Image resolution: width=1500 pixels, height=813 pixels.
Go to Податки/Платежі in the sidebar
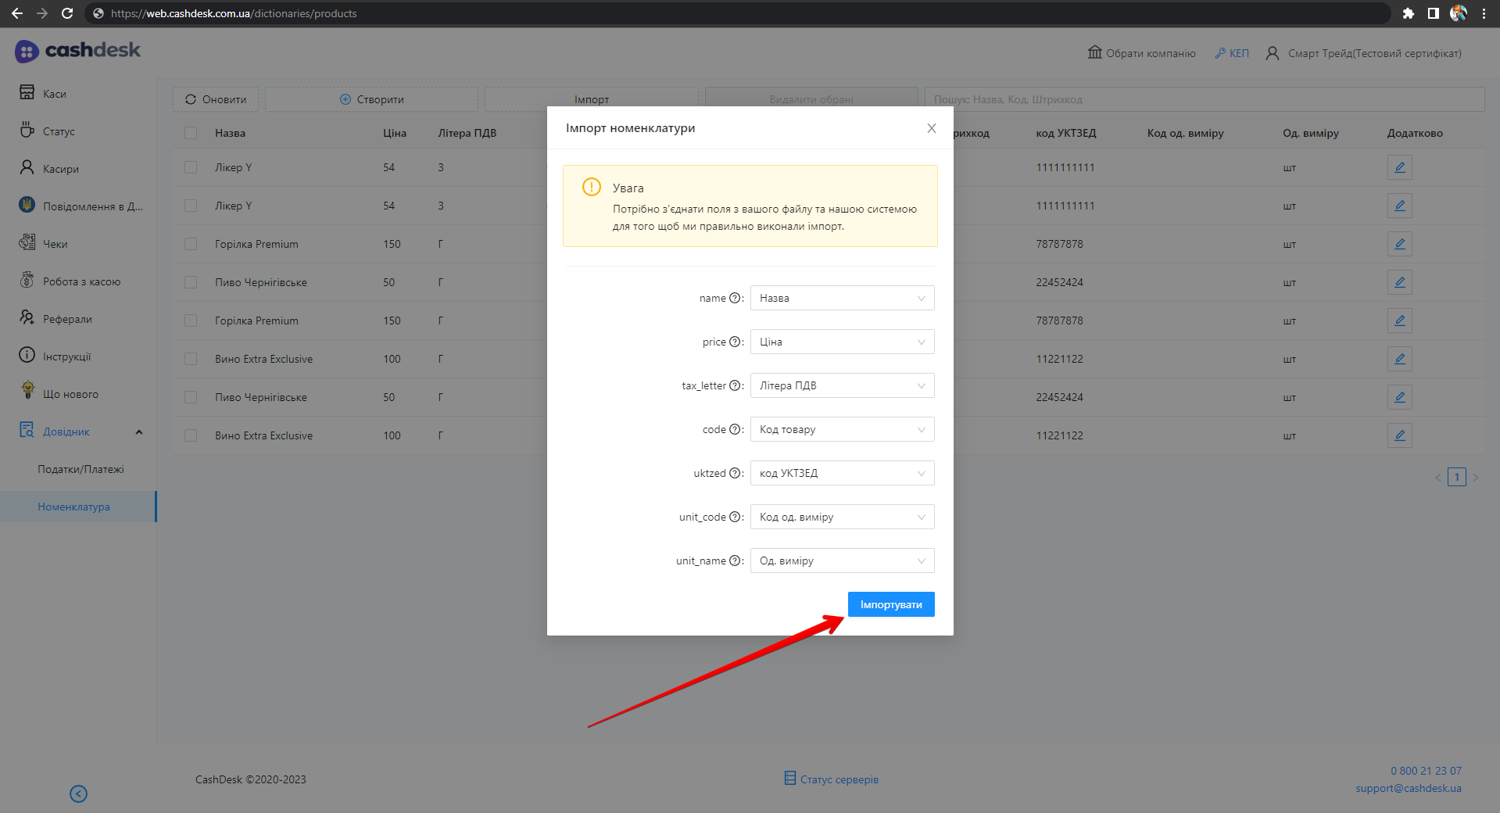[81, 469]
